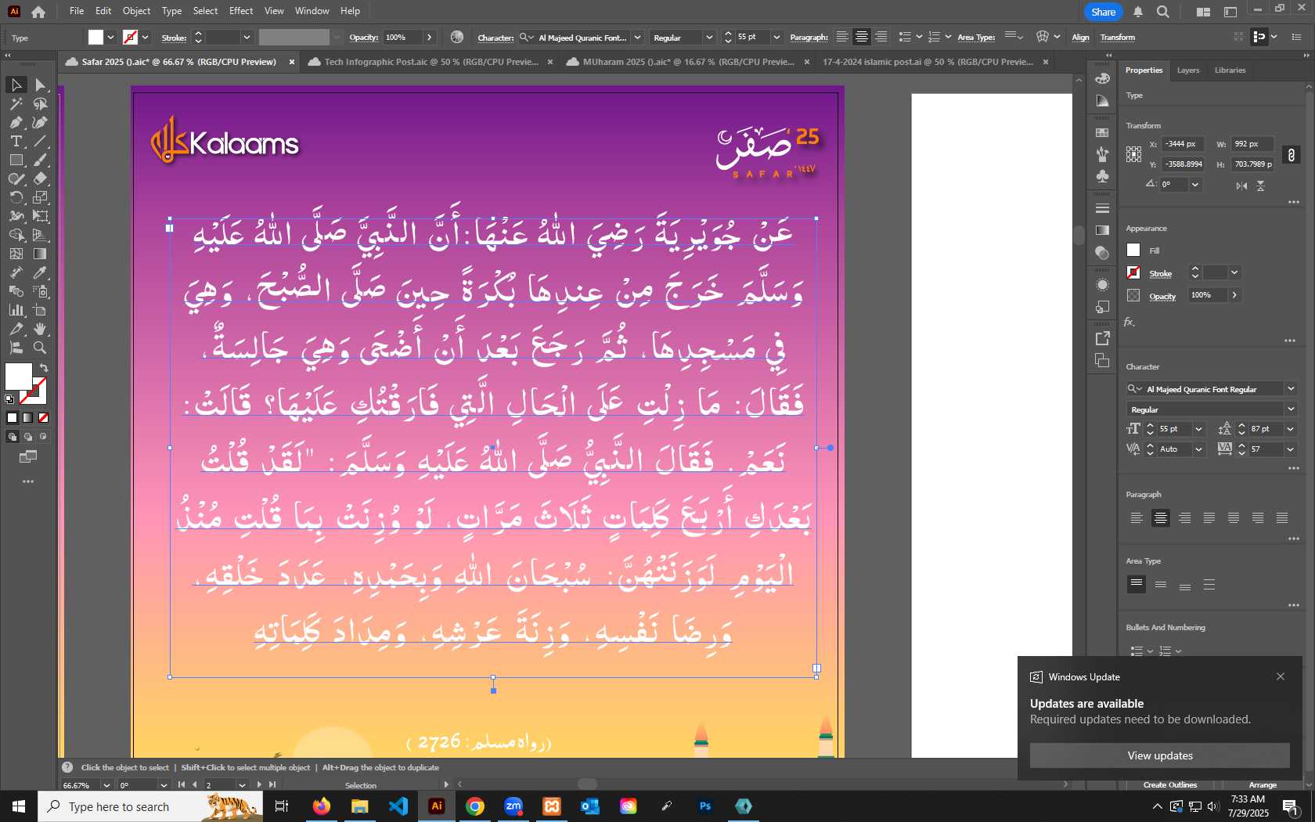
Task: Swap fill and stroke colors
Action: 44,368
